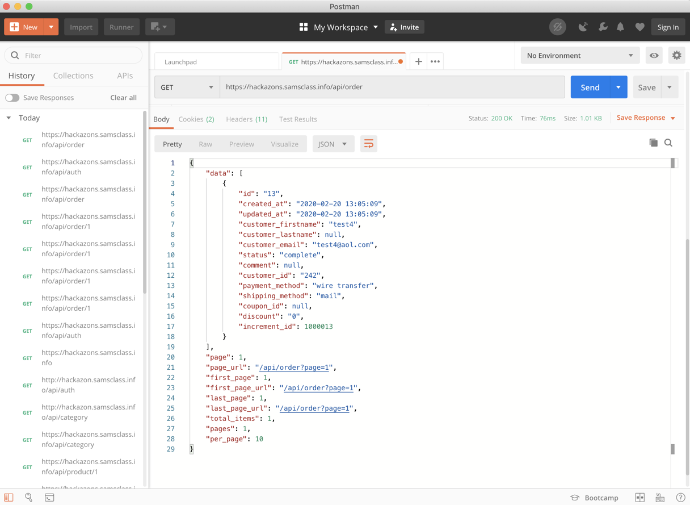Open the environment quick look eye icon
This screenshot has width=690, height=505.
pos(654,56)
